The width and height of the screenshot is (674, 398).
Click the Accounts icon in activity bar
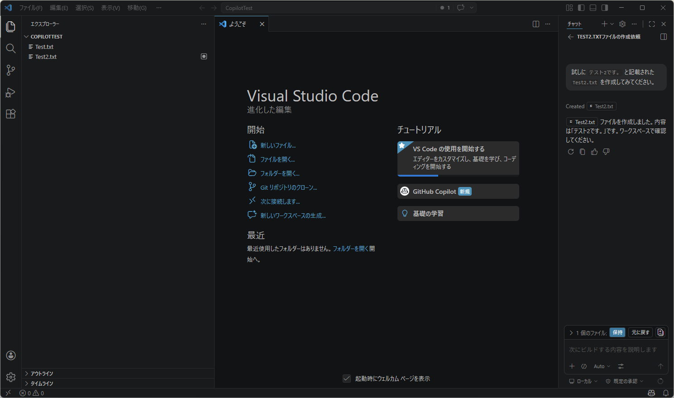pyautogui.click(x=11, y=355)
